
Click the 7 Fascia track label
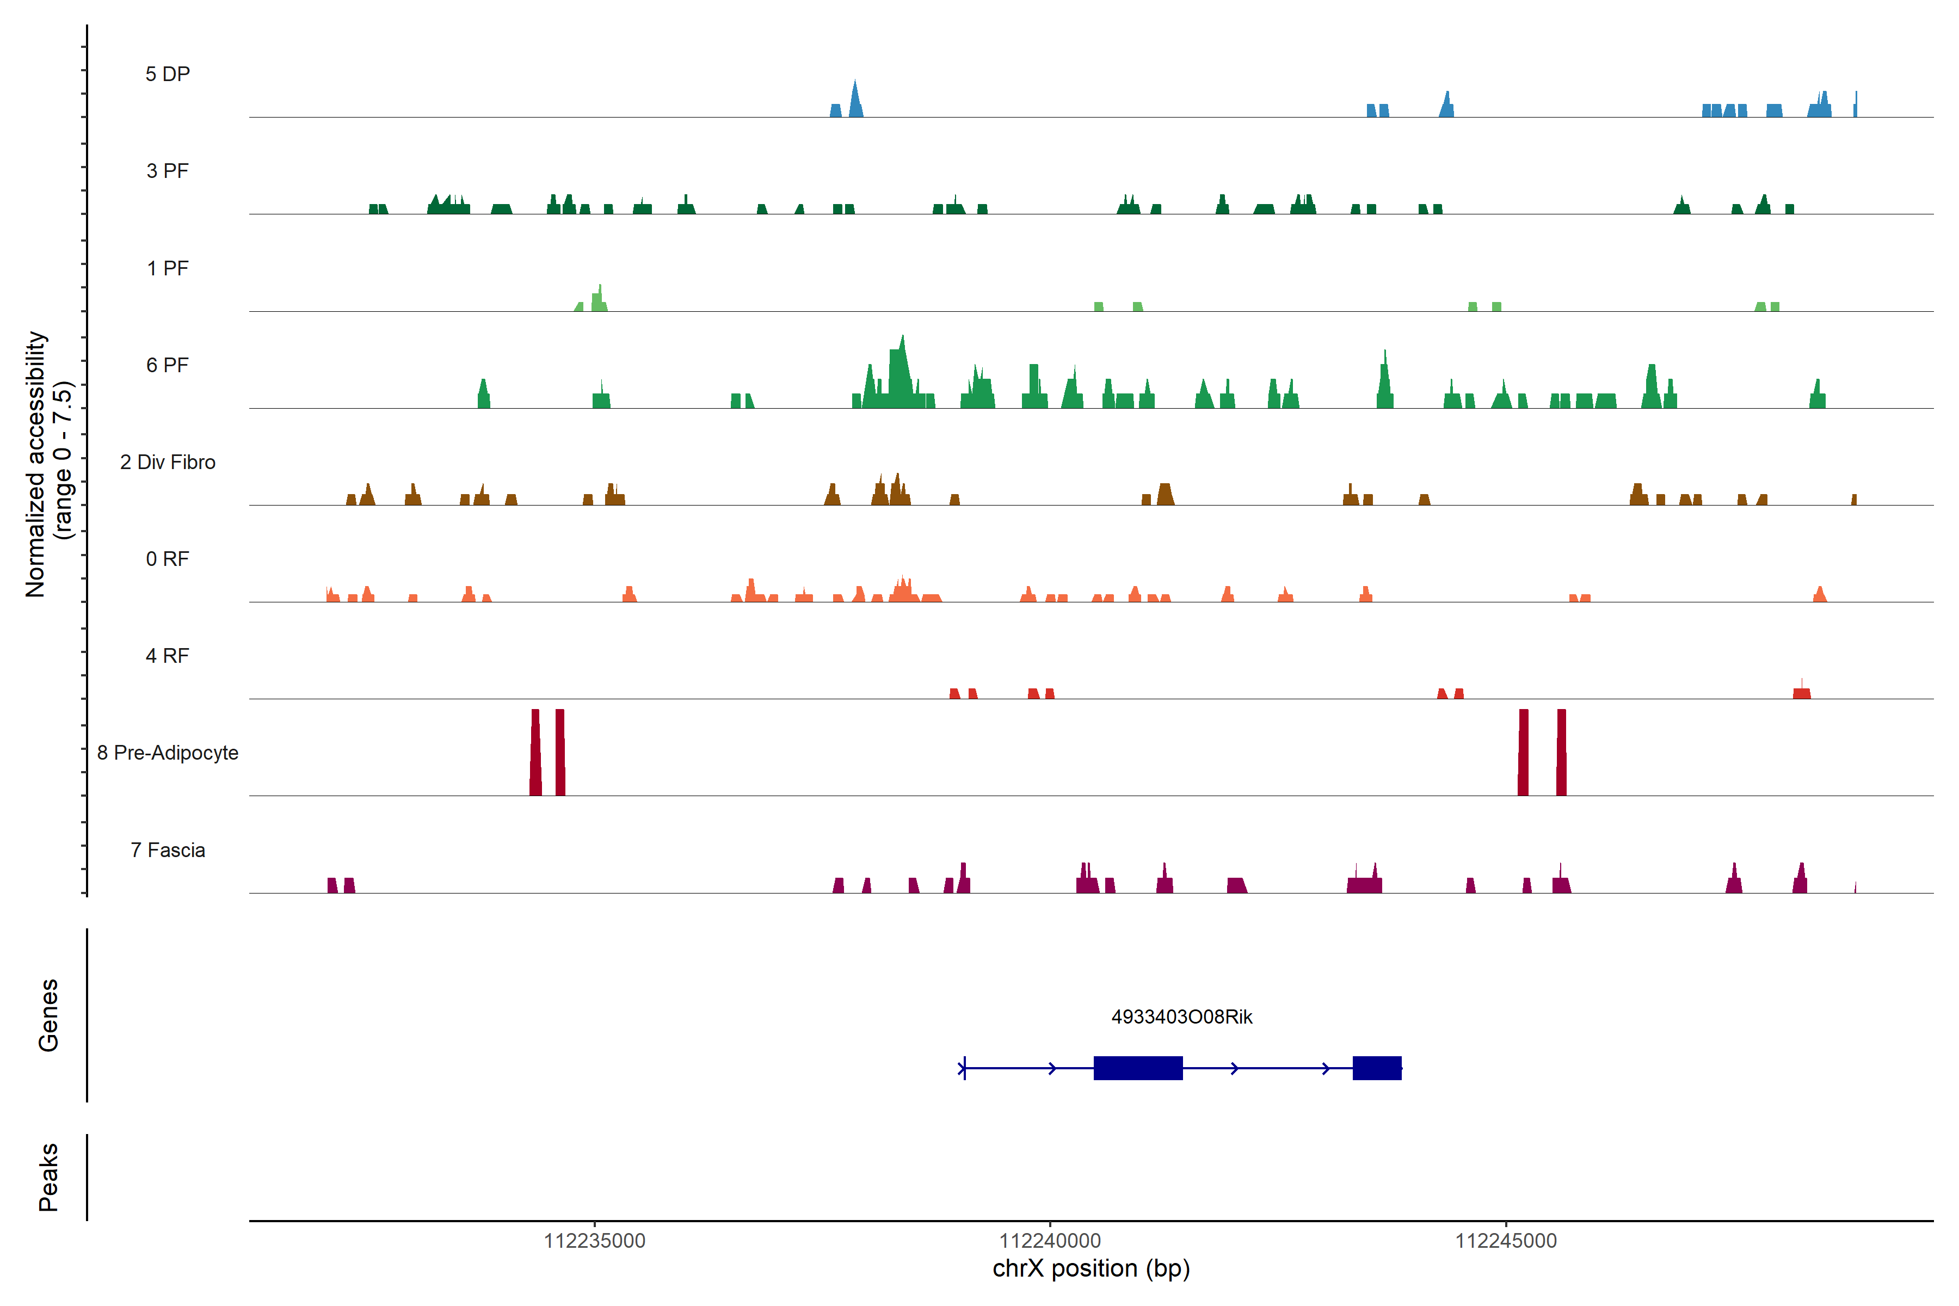[x=168, y=849]
